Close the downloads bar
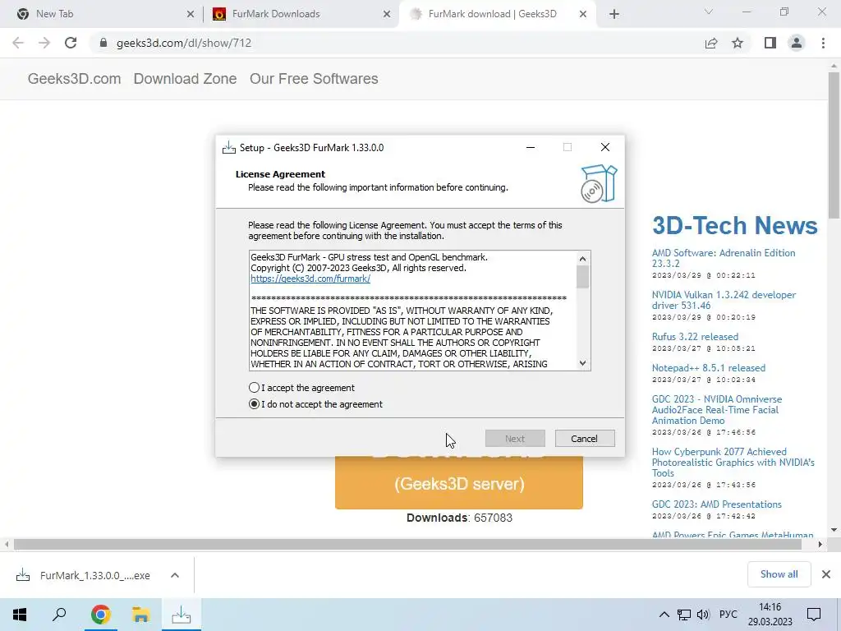This screenshot has width=841, height=631. [x=826, y=574]
